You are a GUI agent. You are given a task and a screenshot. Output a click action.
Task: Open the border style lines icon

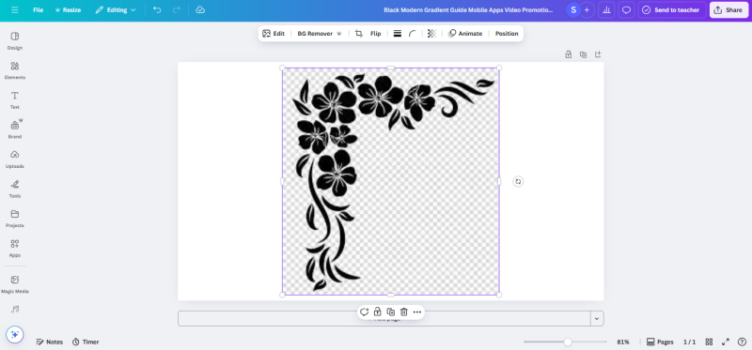tap(397, 34)
